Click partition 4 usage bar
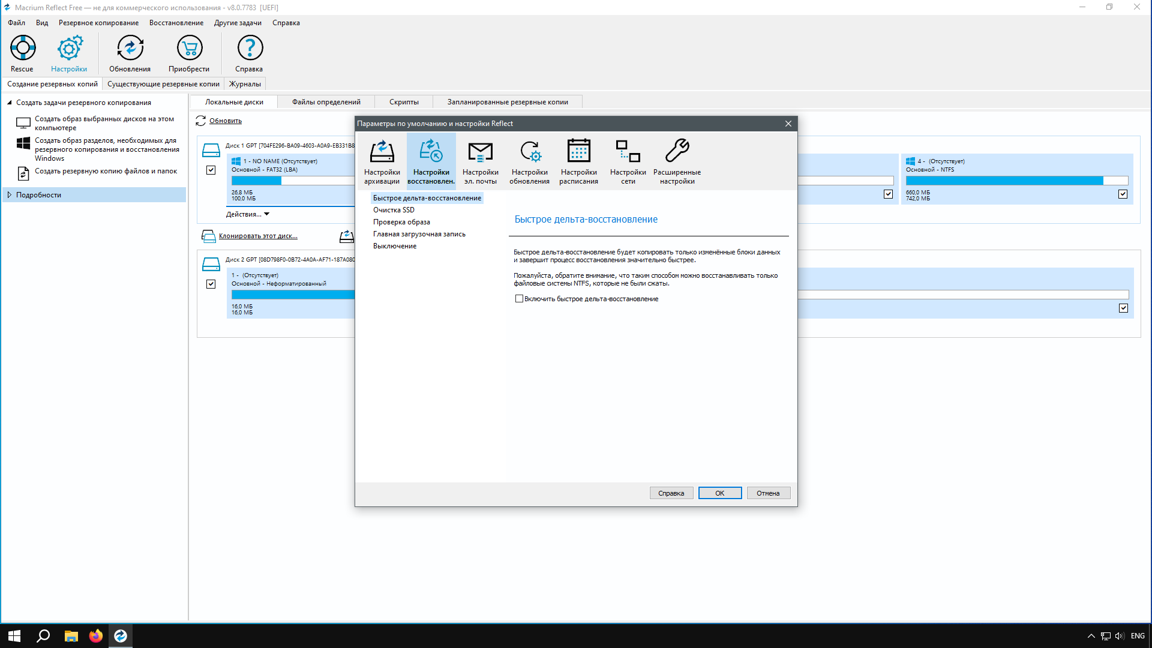Image resolution: width=1152 pixels, height=648 pixels. 1017,181
